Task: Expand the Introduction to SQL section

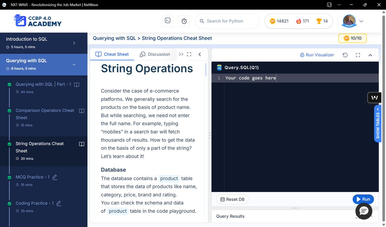Action: point(44,43)
